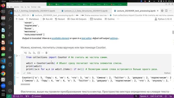Viewport: 174px width, 98px height.
Task: Open zoom magnifier in status bar
Action: 136,96
